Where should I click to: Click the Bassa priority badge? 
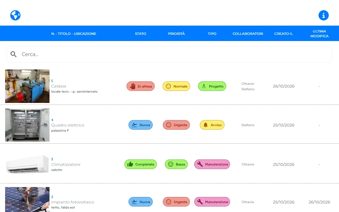176,164
